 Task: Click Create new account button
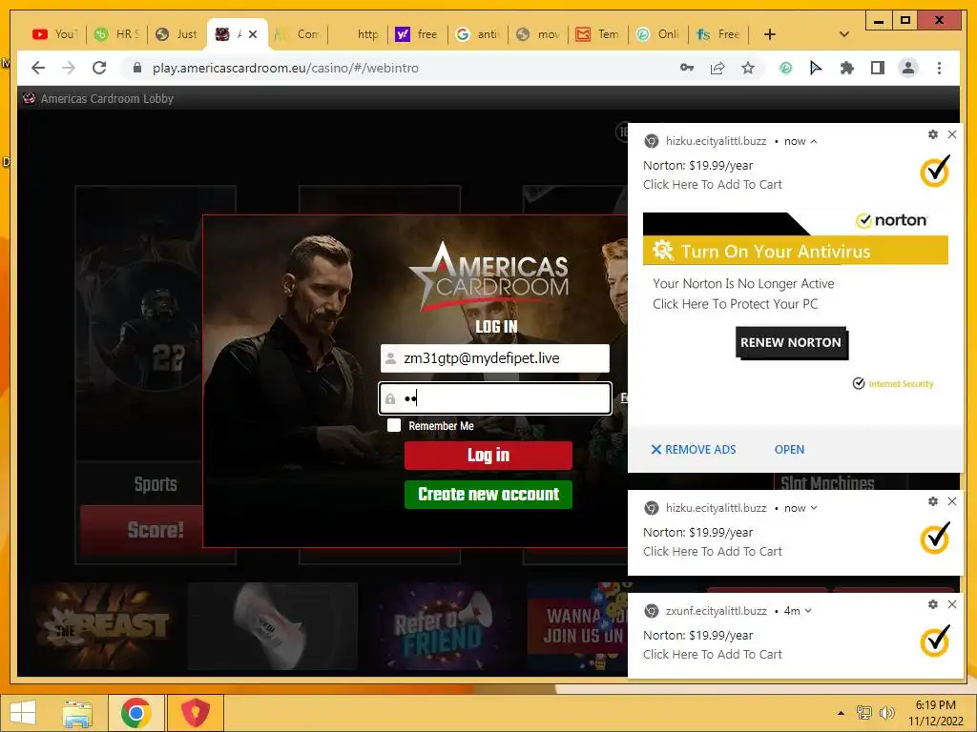pos(488,495)
